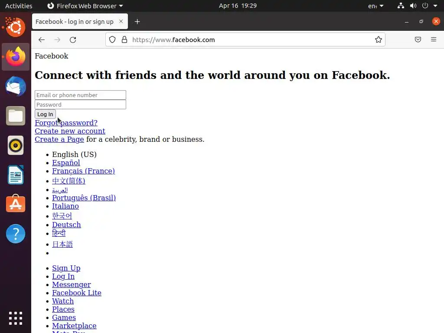Reload the Facebook page
The image size is (444, 333).
click(73, 40)
